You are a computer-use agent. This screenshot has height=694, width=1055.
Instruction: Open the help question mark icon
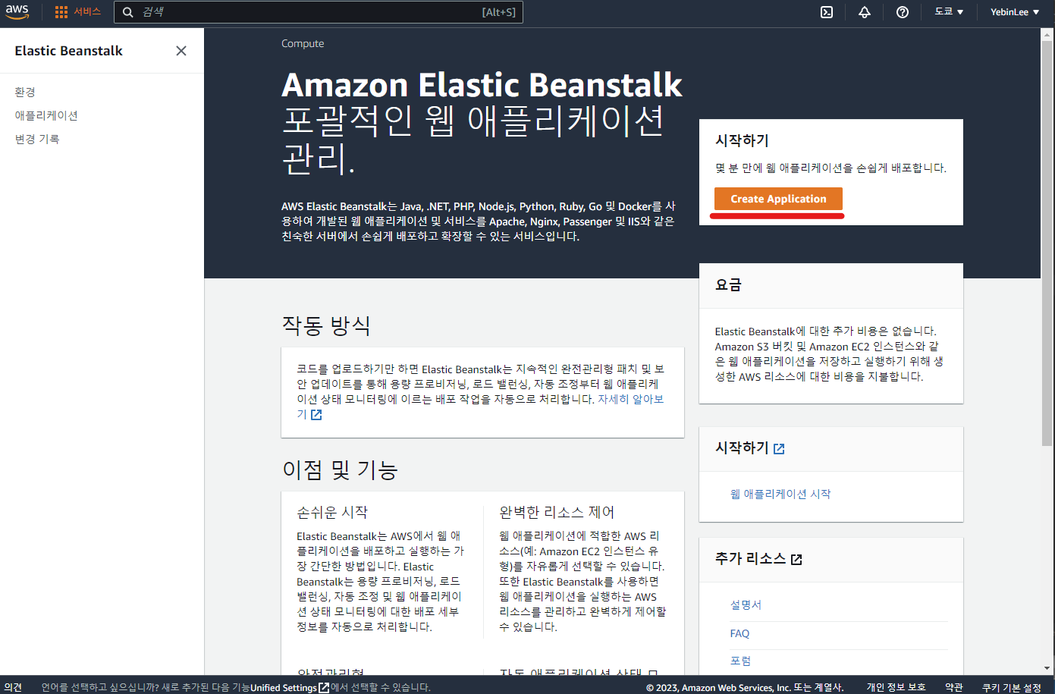point(903,12)
